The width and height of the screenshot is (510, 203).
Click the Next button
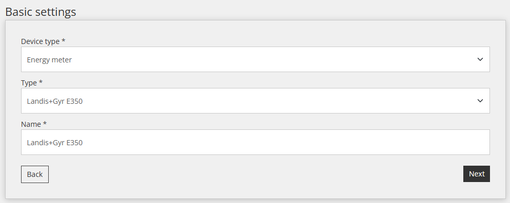477,174
